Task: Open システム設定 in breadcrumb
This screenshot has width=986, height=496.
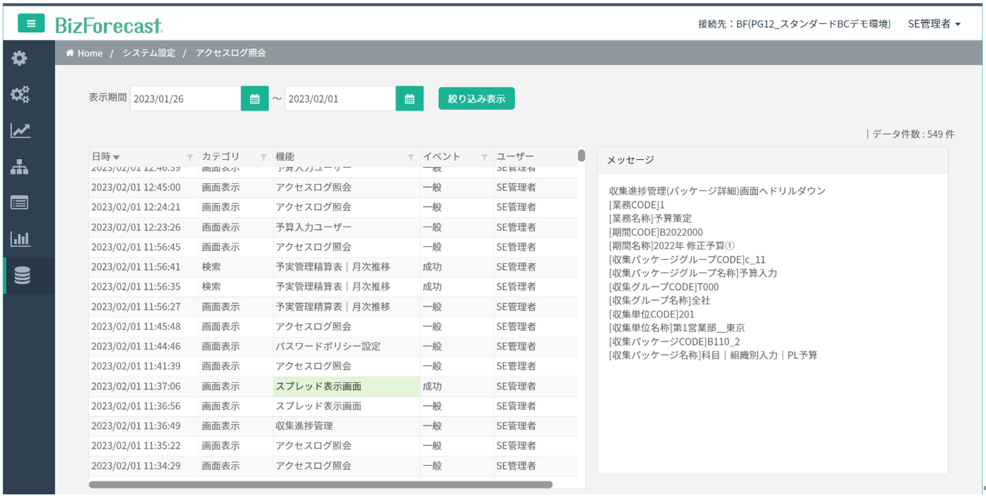Action: [149, 53]
